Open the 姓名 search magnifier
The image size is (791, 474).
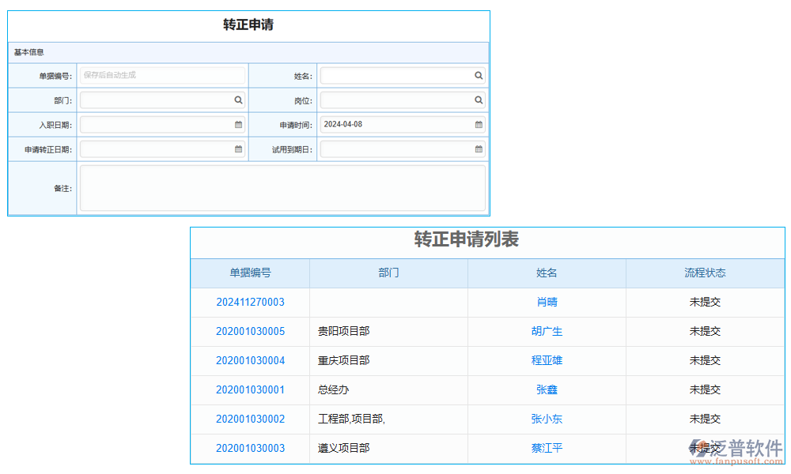click(479, 75)
